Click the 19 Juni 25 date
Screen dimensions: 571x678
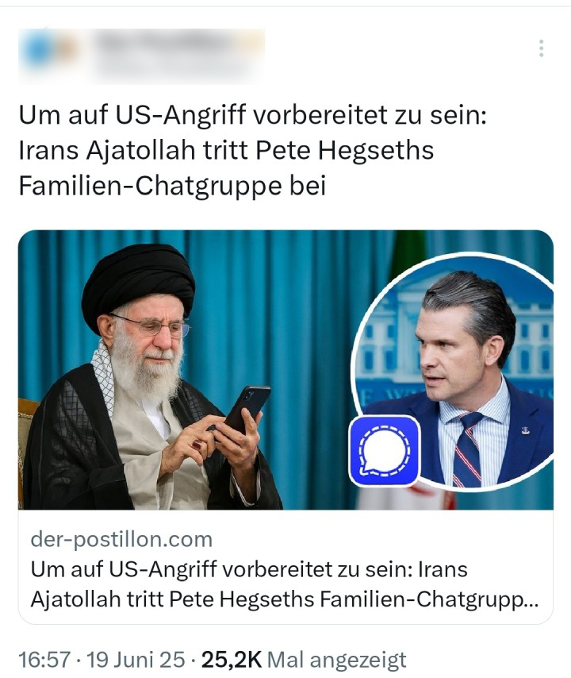coord(136,660)
